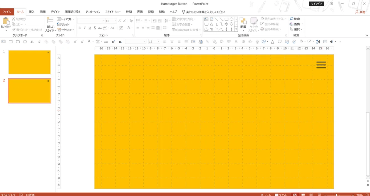The height and width of the screenshot is (196, 370).
Task: Click the サインイン (Sign in) button
Action: [317, 4]
